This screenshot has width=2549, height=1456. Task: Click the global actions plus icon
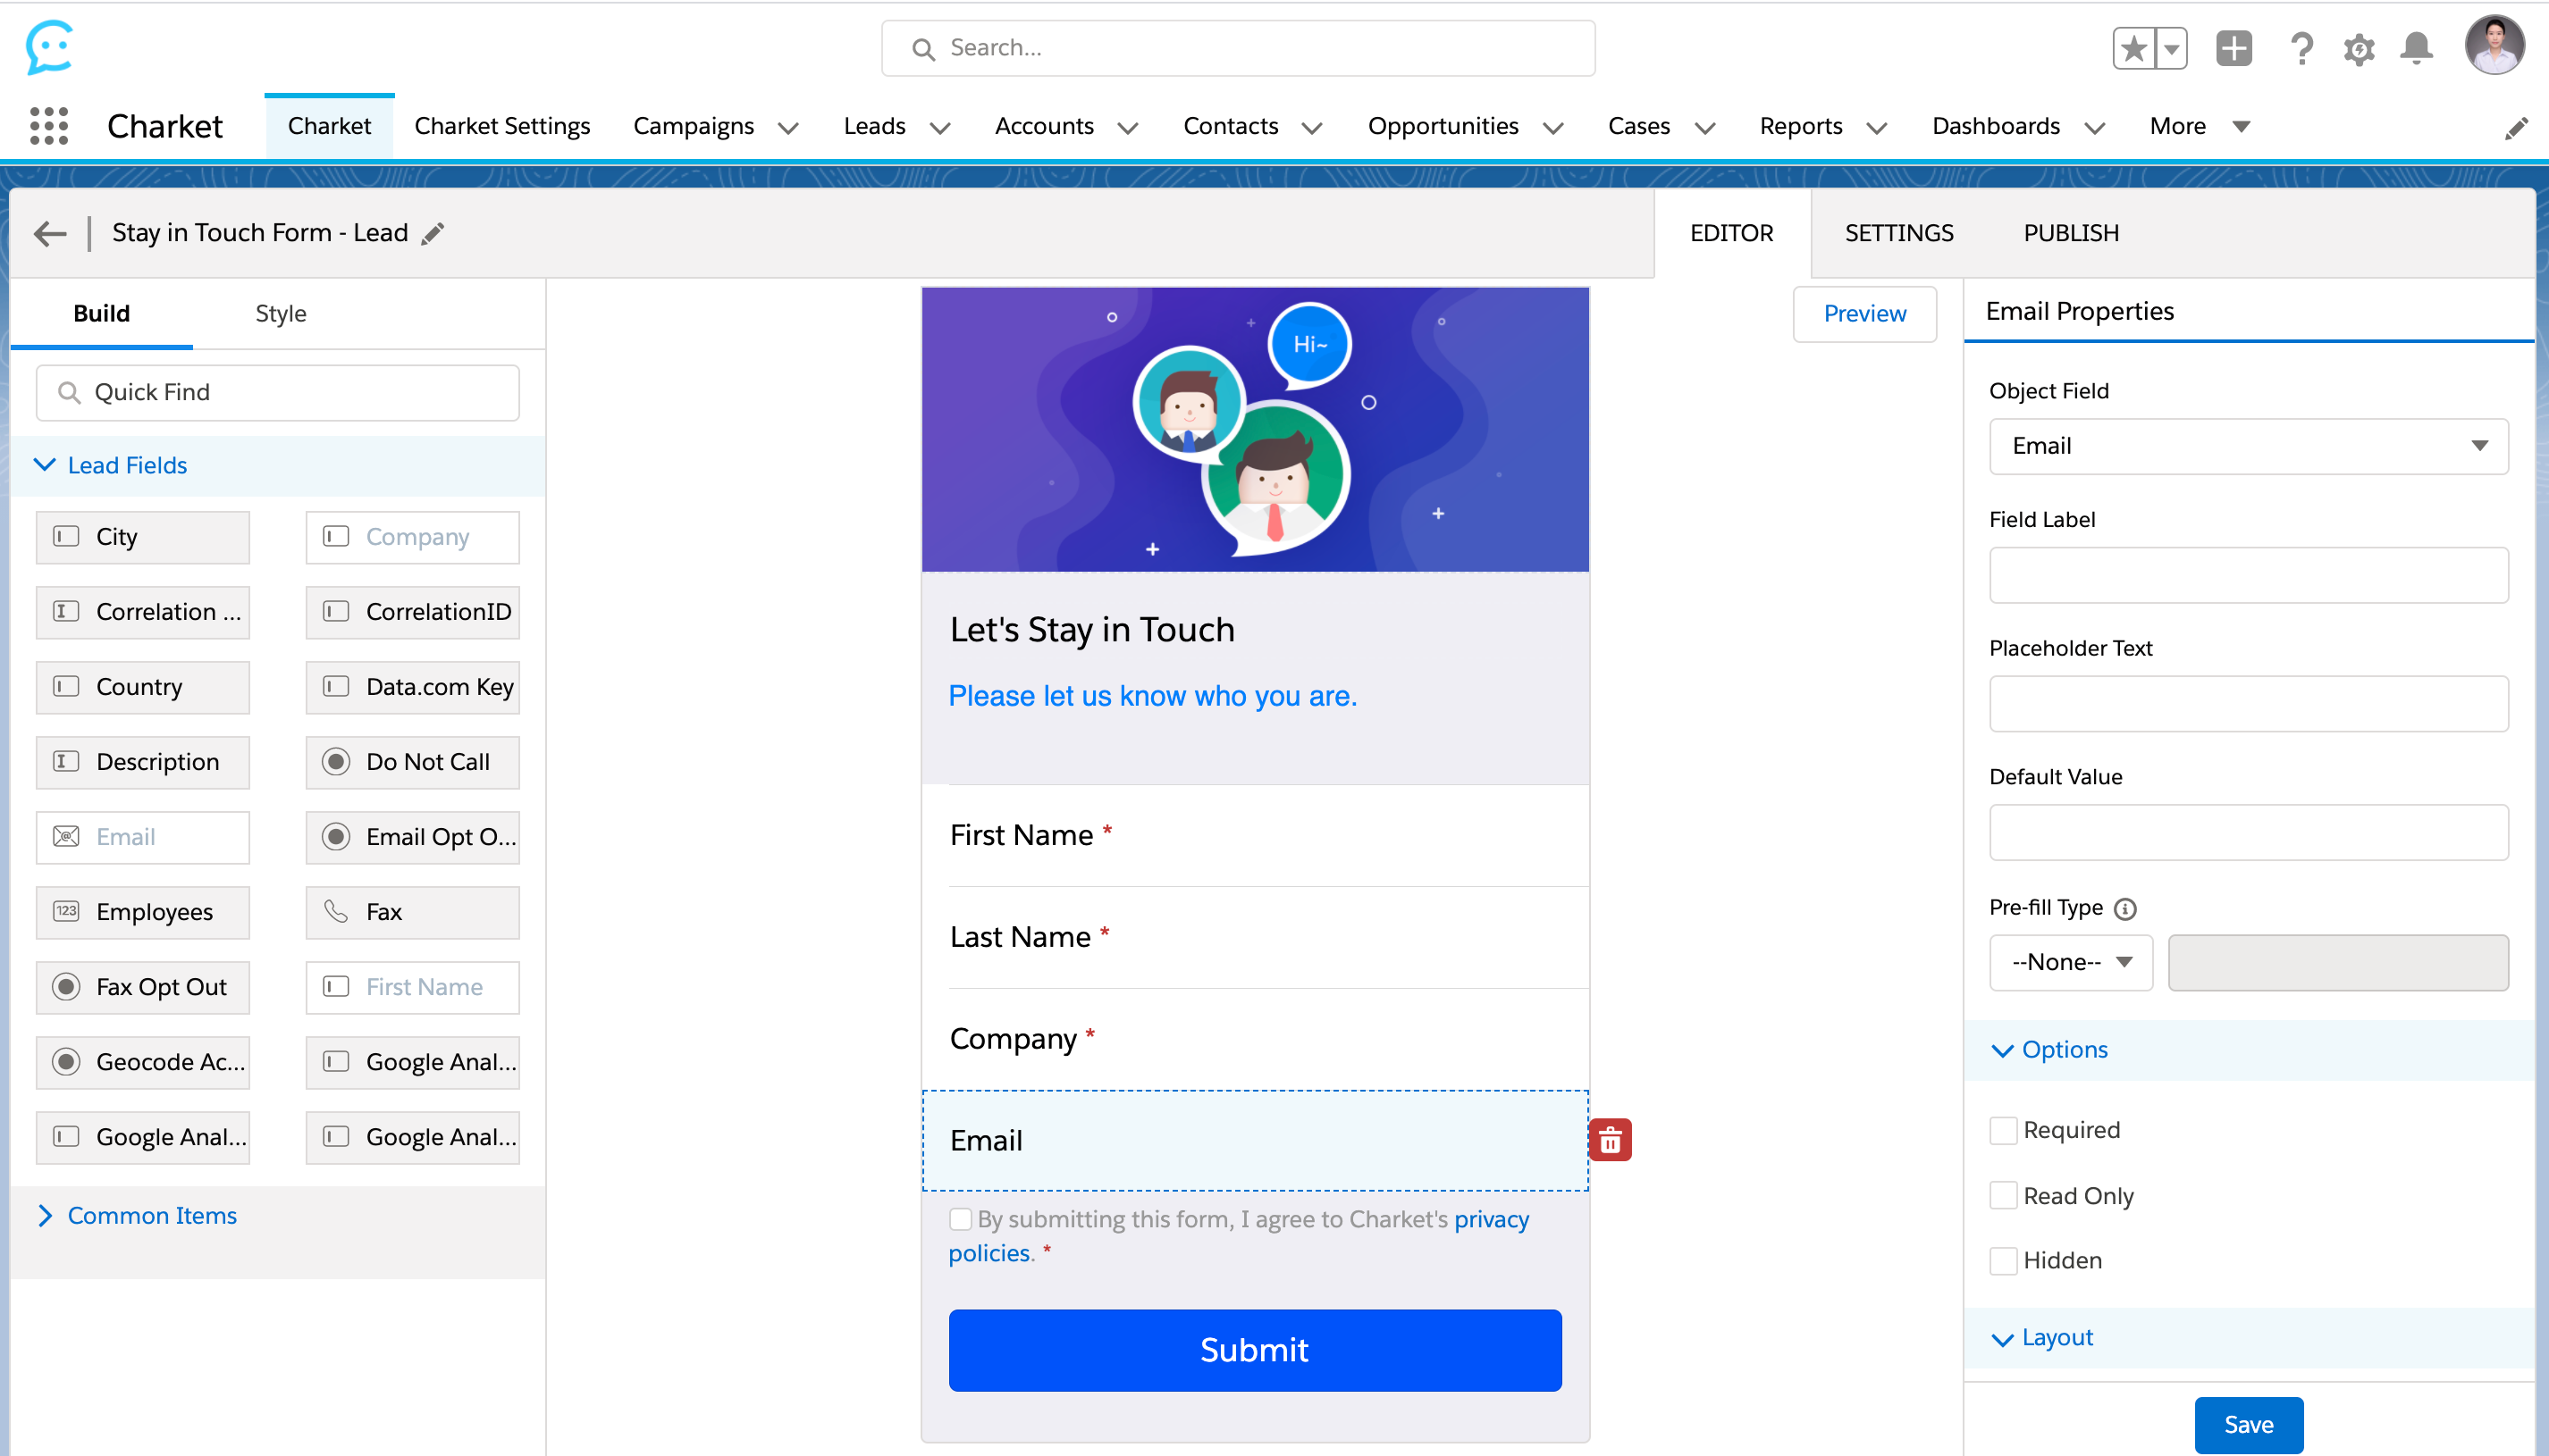tap(2233, 48)
